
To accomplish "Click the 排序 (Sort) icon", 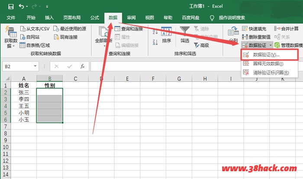I will coord(166,35).
